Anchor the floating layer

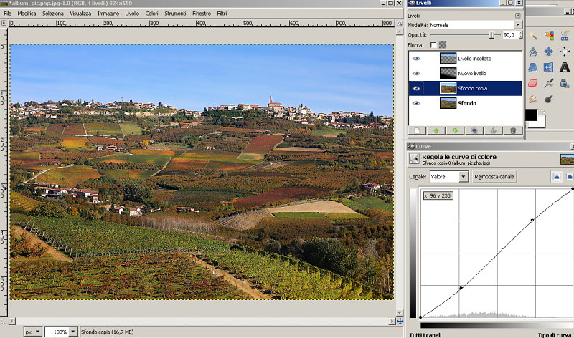[x=494, y=130]
